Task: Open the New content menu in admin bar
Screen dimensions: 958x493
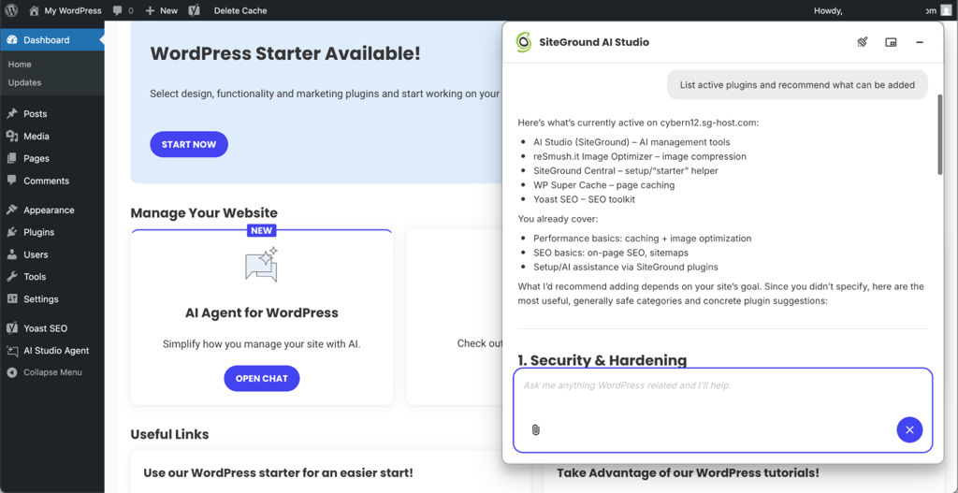Action: tap(162, 10)
